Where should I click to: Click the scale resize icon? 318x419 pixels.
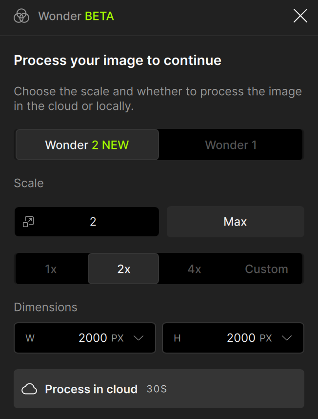pyautogui.click(x=28, y=222)
